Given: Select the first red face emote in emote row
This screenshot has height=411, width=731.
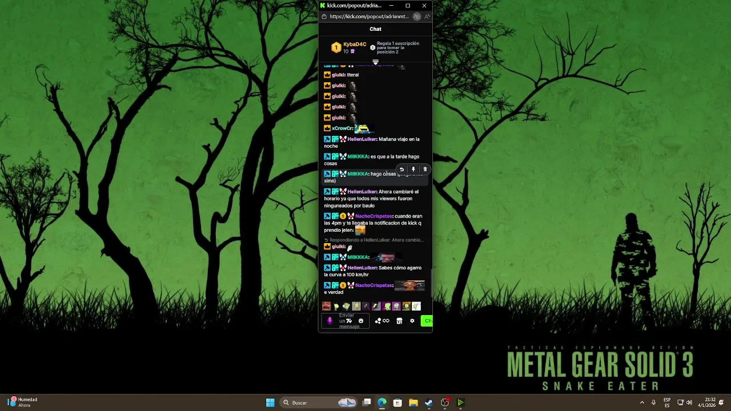Looking at the screenshot, I should [x=326, y=307].
